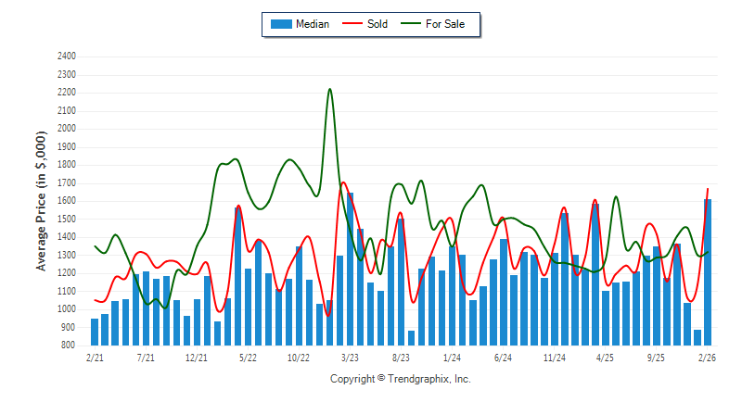Click the green line's highest peak near 2200
Viewport: 742px width, 402px height.
point(330,90)
